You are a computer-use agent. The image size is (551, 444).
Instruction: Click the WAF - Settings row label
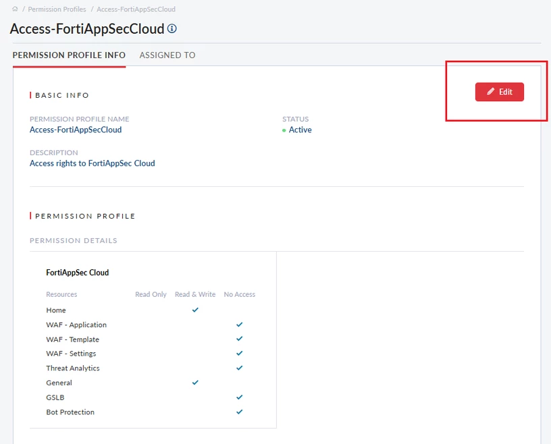[71, 354]
